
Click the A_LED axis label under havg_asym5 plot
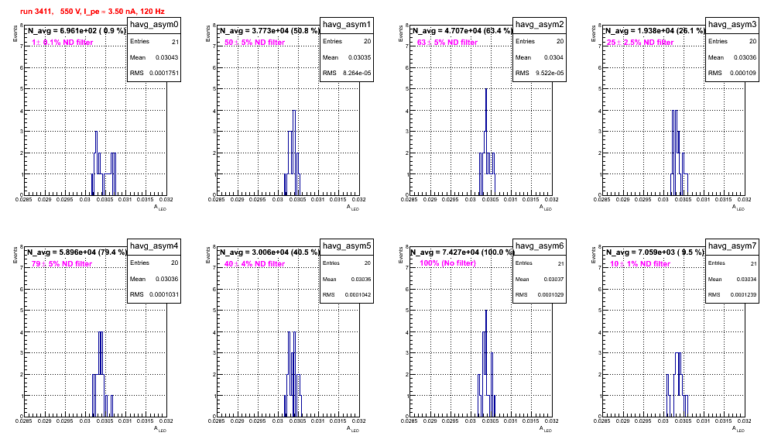353,429
